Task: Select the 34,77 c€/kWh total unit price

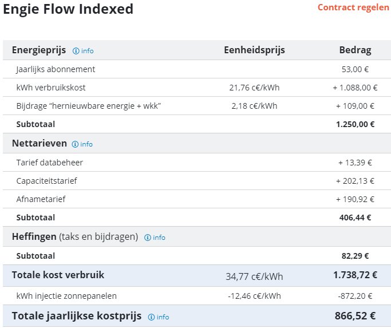Action: click(254, 276)
